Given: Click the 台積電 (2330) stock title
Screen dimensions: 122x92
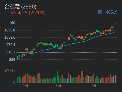Looking at the screenshot, I should (x=21, y=7).
